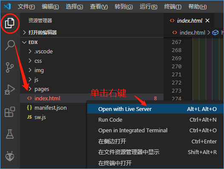This screenshot has height=169, width=224.
Task: Open the Explorer view in activity bar
Action: 9,23
